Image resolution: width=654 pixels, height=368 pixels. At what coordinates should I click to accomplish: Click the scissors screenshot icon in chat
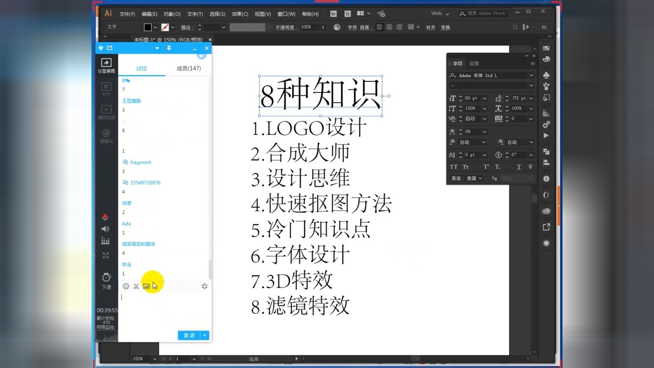pos(136,286)
